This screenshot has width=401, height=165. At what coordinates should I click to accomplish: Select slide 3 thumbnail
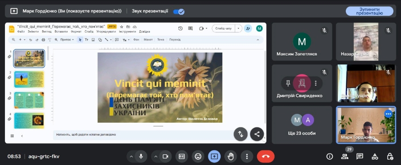pyautogui.click(x=29, y=101)
